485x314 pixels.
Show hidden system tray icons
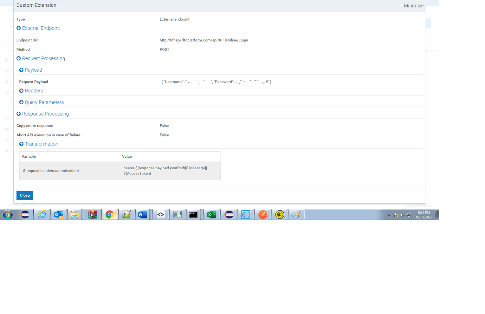(x=389, y=215)
